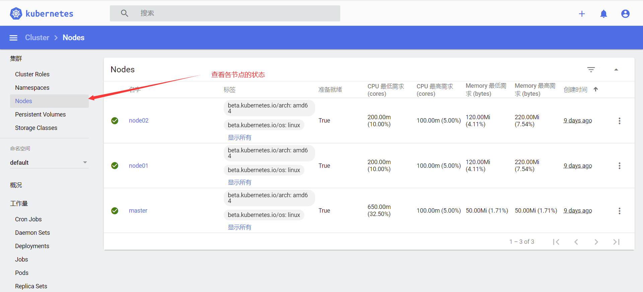Screen dimensions: 643x292
Task: Open Replica Sets in sidebar
Action: [x=31, y=286]
